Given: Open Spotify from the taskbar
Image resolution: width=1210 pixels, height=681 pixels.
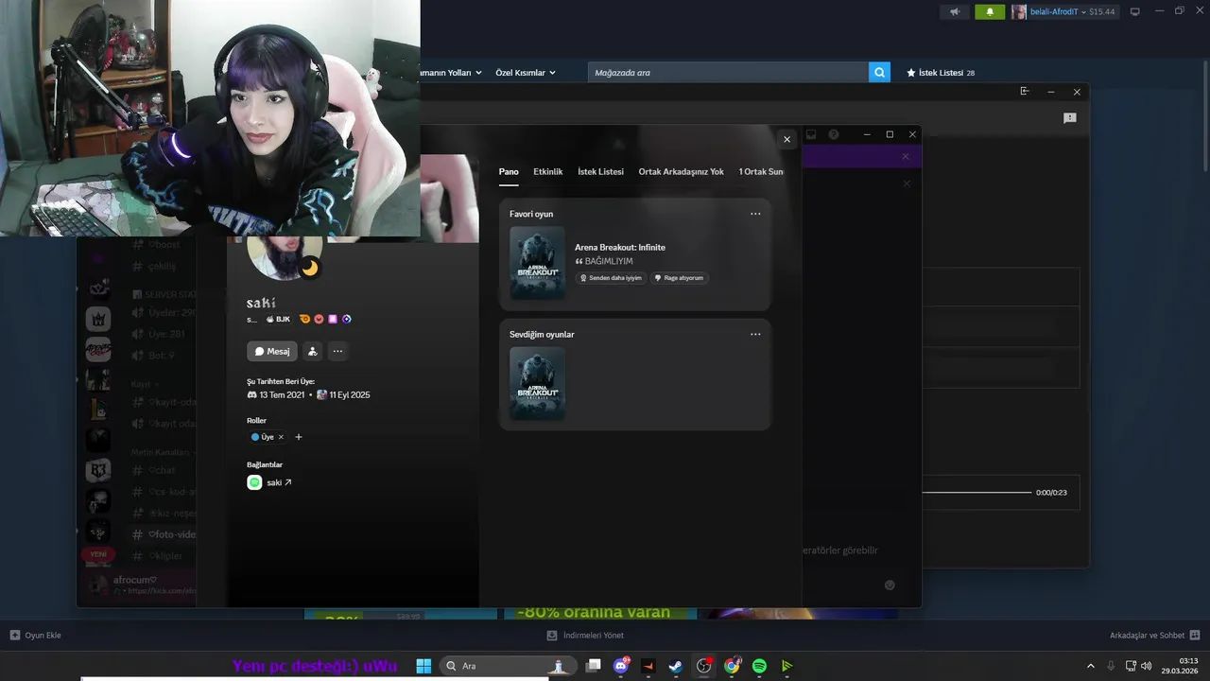Looking at the screenshot, I should 759,666.
